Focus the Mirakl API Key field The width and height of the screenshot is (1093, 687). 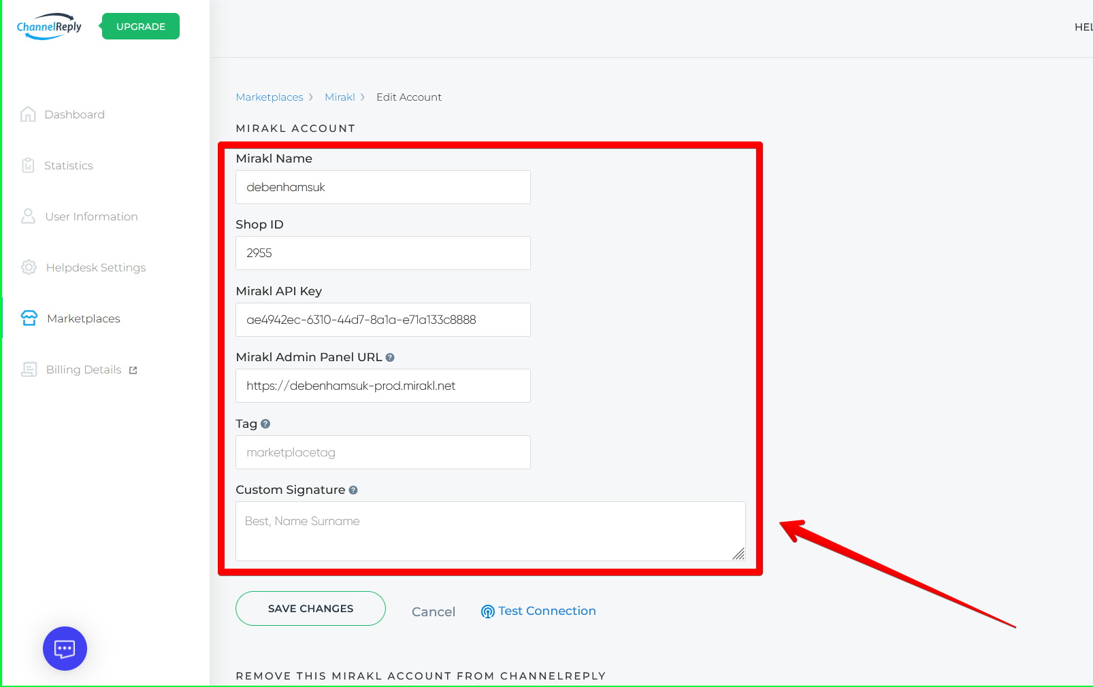[x=382, y=320]
